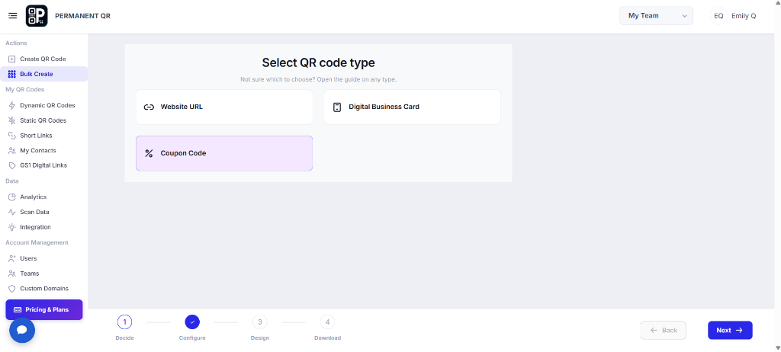
Task: Go to step 1 Decide
Action: (x=124, y=322)
